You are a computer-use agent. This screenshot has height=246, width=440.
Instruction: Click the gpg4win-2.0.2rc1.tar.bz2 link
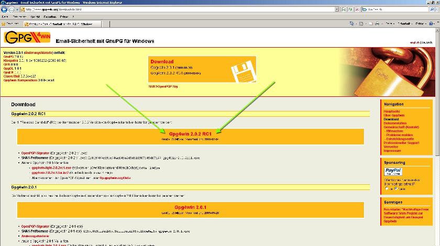pyautogui.click(x=50, y=173)
